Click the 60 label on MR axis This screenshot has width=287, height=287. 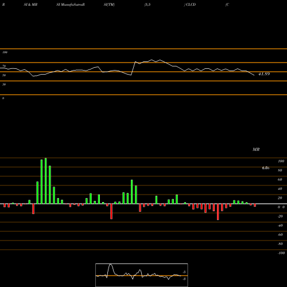tap(280, 180)
